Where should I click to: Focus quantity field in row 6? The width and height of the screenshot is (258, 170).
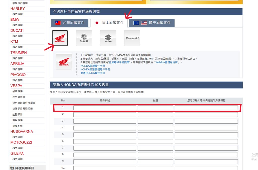(x=155, y=142)
